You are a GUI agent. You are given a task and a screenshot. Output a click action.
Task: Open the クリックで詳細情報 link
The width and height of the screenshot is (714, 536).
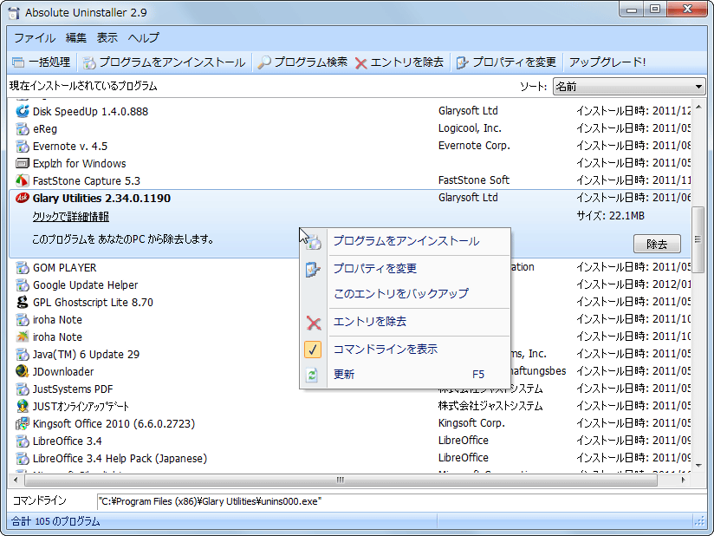pyautogui.click(x=70, y=217)
